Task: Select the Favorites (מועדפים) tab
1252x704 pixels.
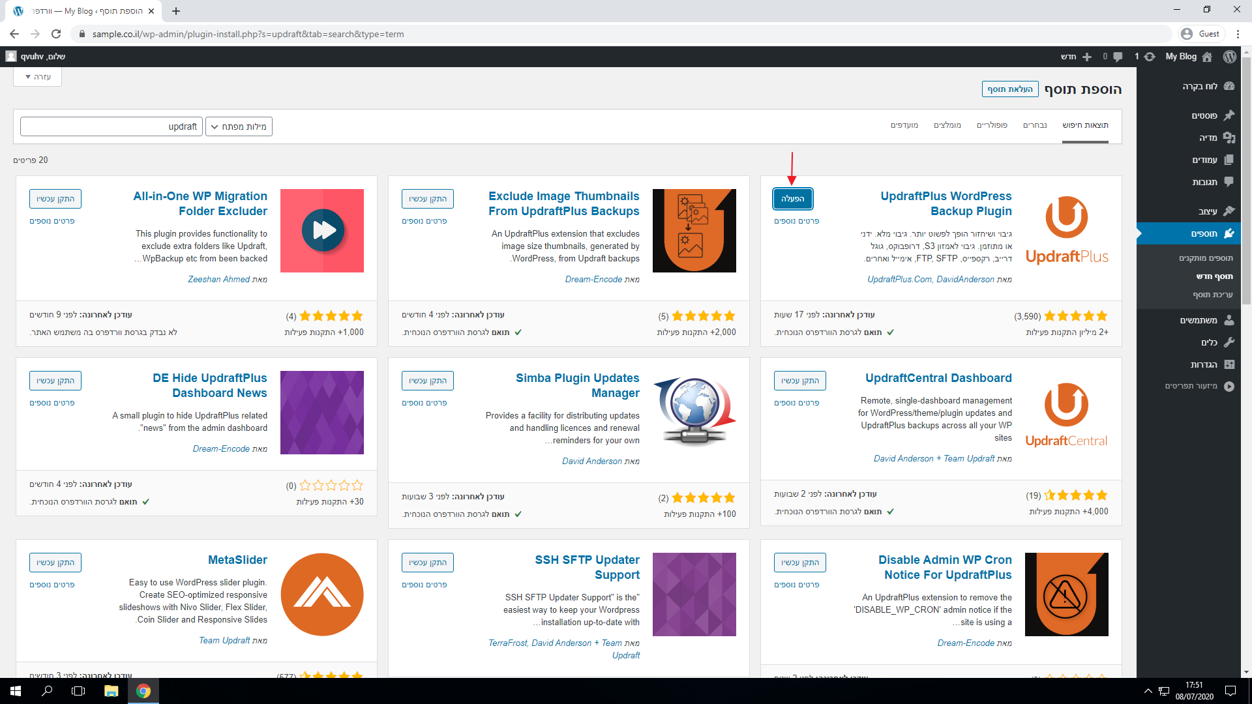Action: [x=904, y=125]
